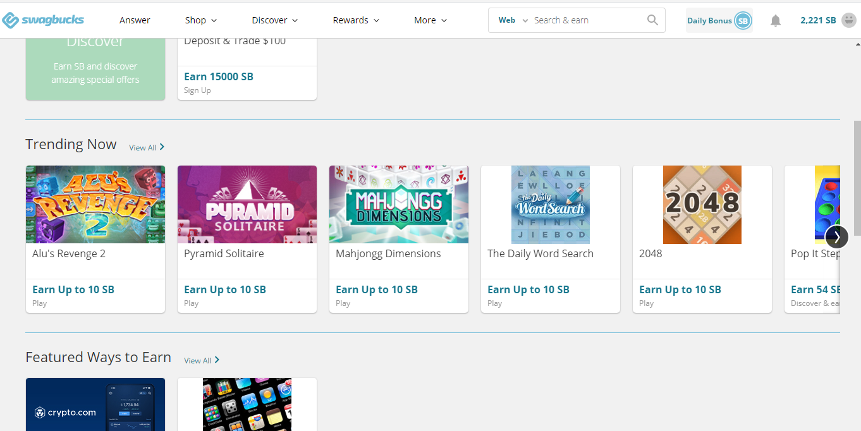The width and height of the screenshot is (861, 431).
Task: Expand the Rewards dropdown menu
Action: [356, 20]
